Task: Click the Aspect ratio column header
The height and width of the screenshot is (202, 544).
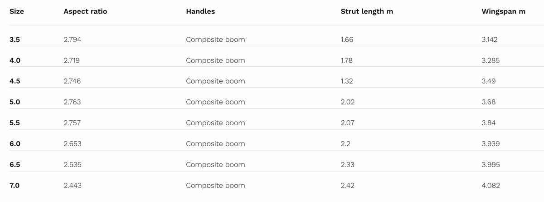Action: (x=85, y=11)
